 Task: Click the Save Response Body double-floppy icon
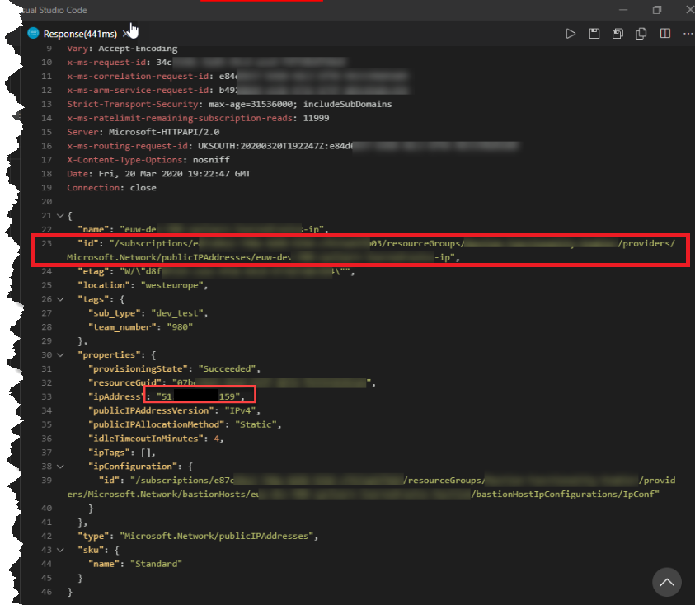[618, 34]
